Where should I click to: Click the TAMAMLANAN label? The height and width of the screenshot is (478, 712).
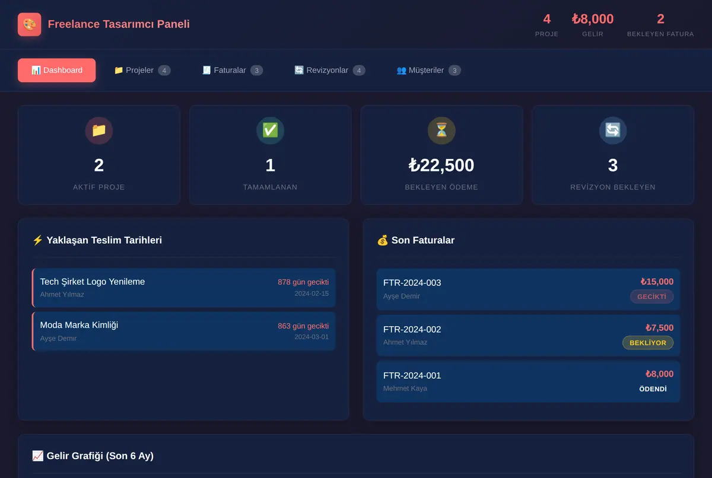pos(270,187)
